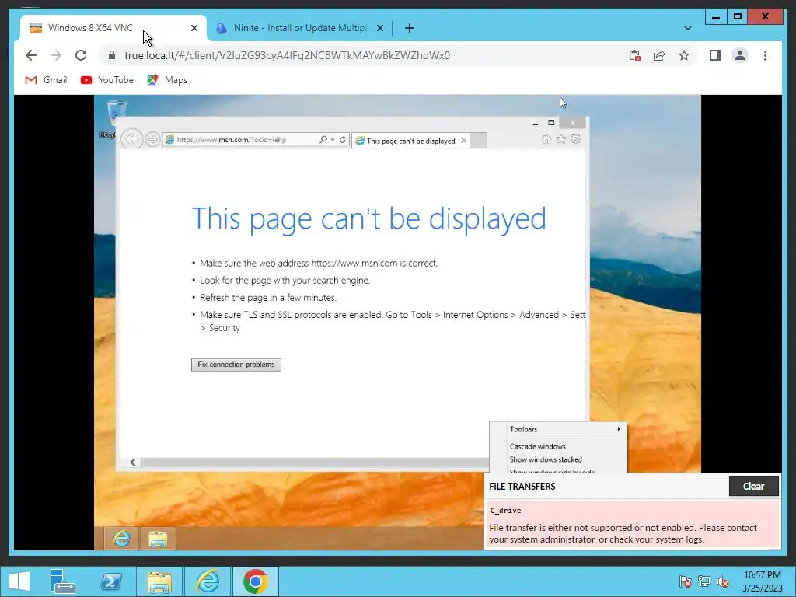Open IE address autocomplete dropdown arrow

(x=333, y=140)
